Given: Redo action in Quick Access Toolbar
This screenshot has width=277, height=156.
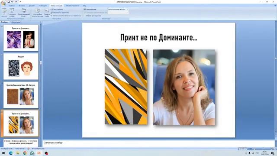Looking at the screenshot, I should pyautogui.click(x=16, y=2).
